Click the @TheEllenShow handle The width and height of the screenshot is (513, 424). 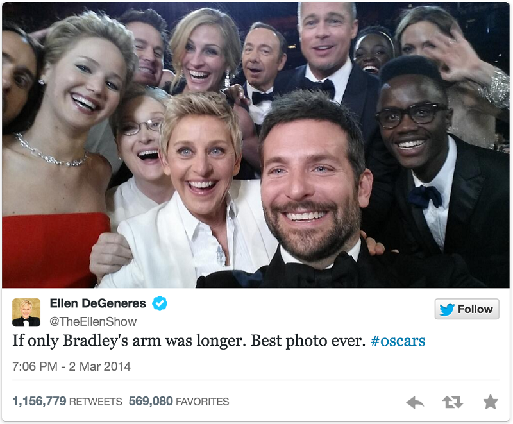point(93,321)
